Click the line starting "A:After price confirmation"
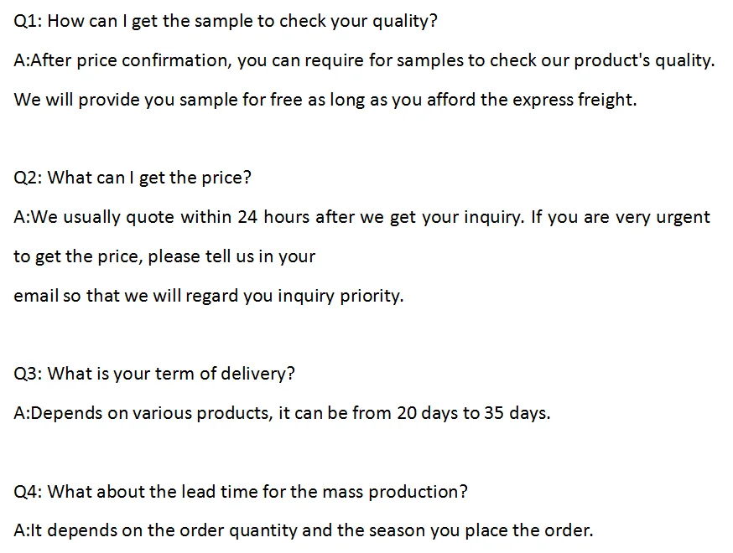733x553 pixels. (364, 60)
